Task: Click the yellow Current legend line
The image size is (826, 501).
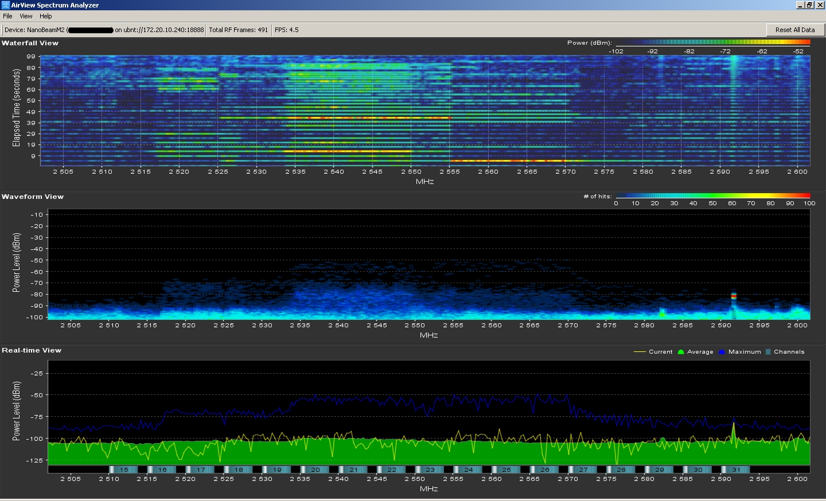Action: pos(640,352)
